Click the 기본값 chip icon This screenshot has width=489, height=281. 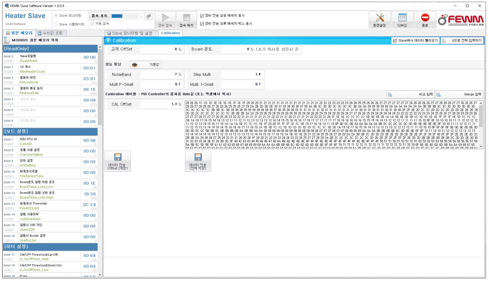(x=135, y=65)
